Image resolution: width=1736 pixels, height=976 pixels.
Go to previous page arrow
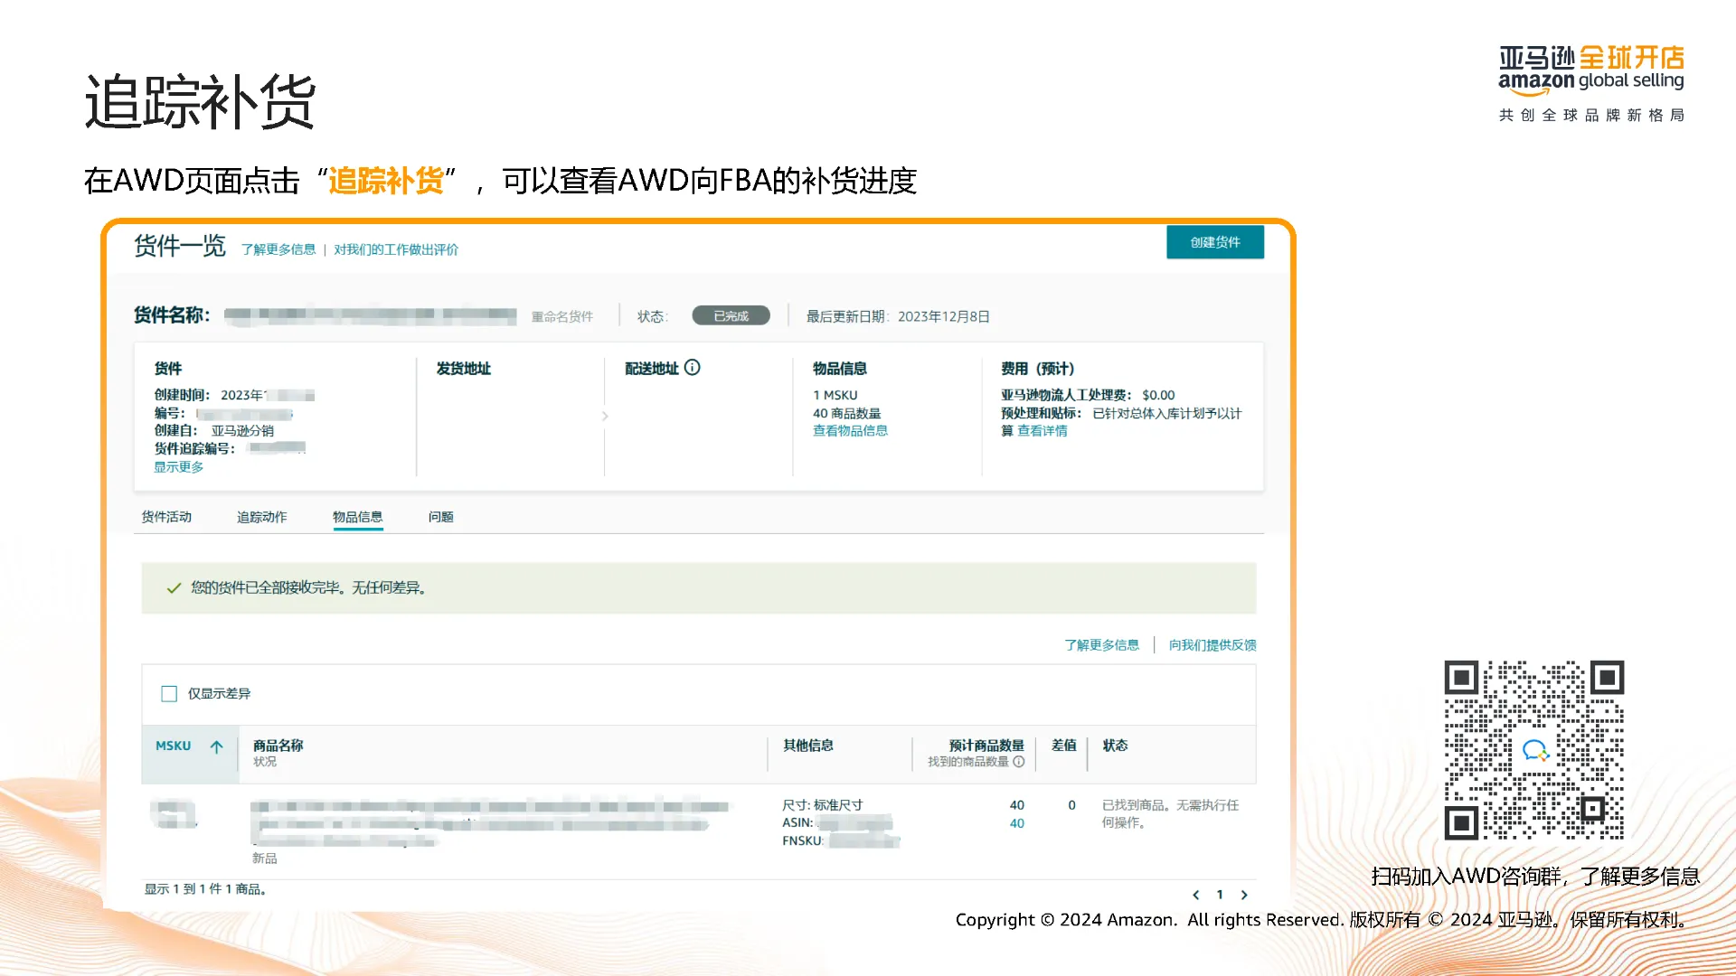(x=1196, y=895)
